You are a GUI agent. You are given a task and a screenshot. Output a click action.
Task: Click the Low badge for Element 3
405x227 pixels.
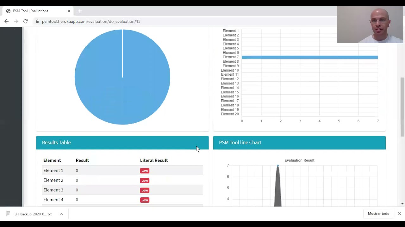point(145,190)
